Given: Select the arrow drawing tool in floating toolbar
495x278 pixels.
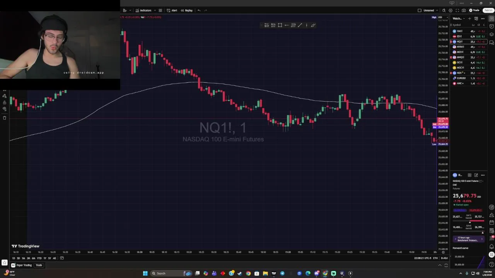Looking at the screenshot, I should (286, 25).
